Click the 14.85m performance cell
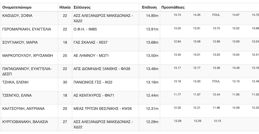 point(152,16)
